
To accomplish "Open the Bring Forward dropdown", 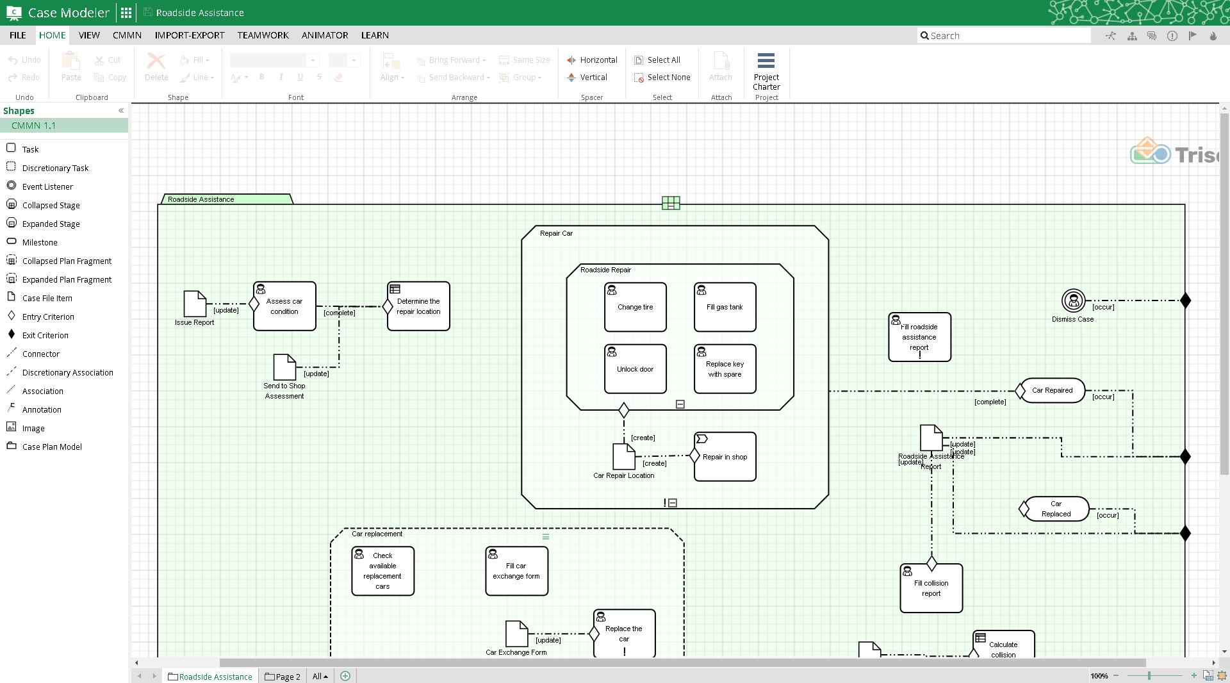I will pos(452,60).
